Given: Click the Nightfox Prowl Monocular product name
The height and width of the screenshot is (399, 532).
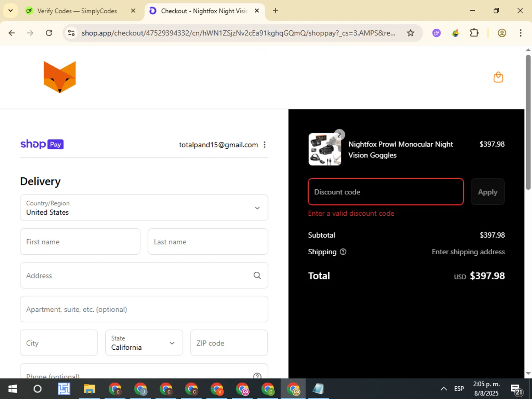Looking at the screenshot, I should click(400, 150).
